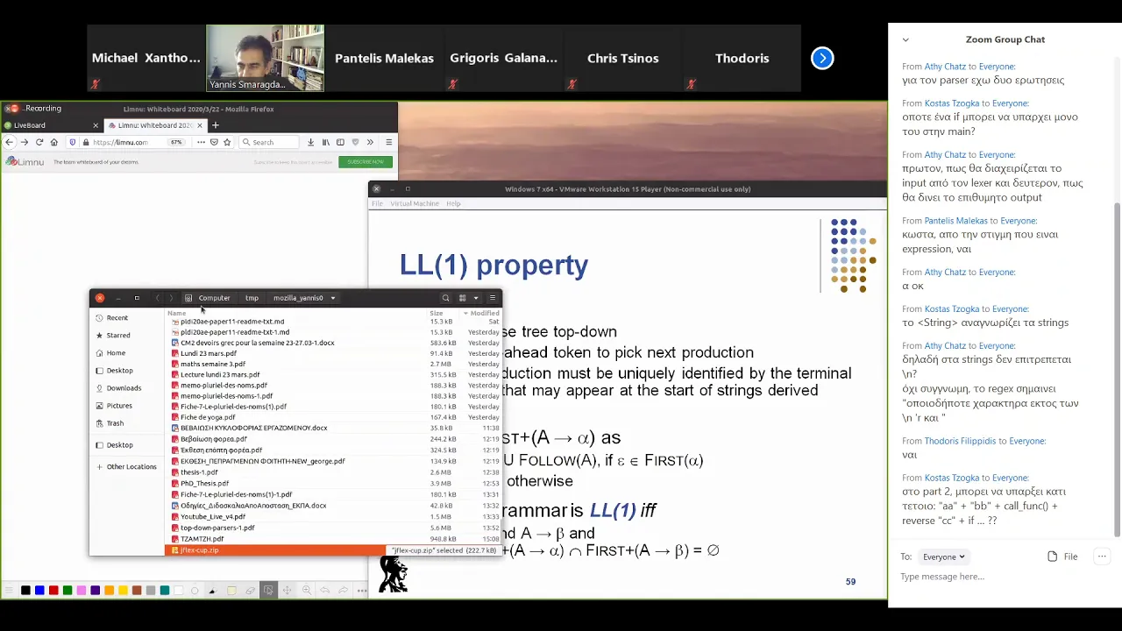This screenshot has height=631, width=1122.
Task: Attach a File in Zoom chat
Action: (x=1062, y=557)
